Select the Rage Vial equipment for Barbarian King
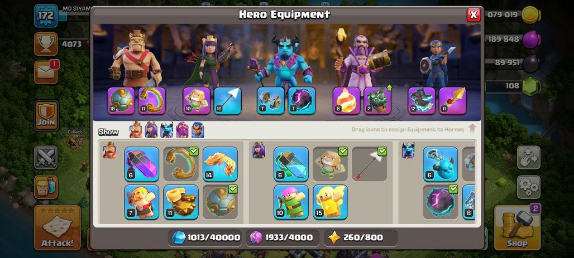The image size is (574, 258). [x=142, y=164]
